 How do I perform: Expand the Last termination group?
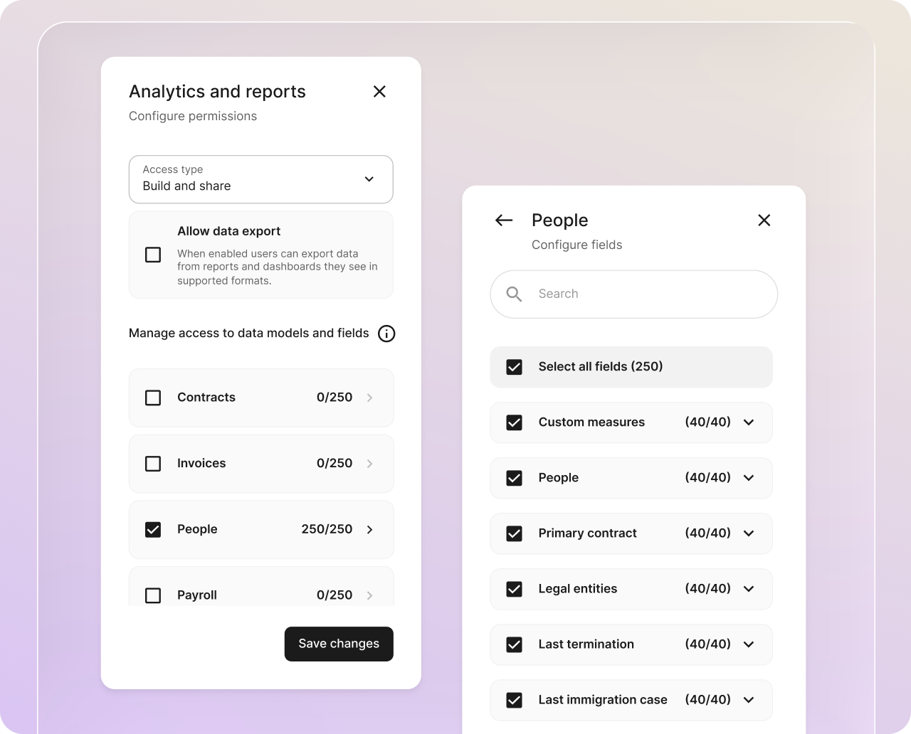pos(749,644)
